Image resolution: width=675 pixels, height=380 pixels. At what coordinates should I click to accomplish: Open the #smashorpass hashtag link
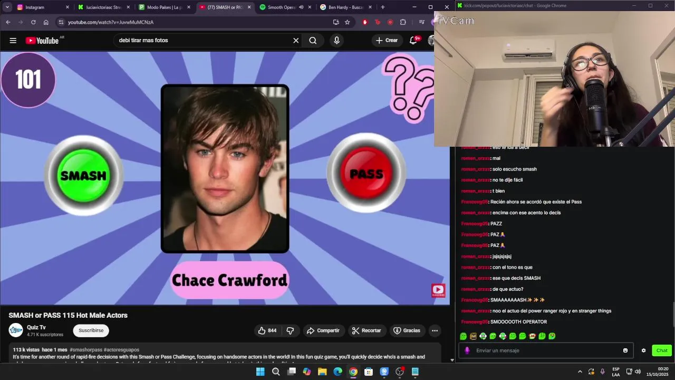click(86, 350)
